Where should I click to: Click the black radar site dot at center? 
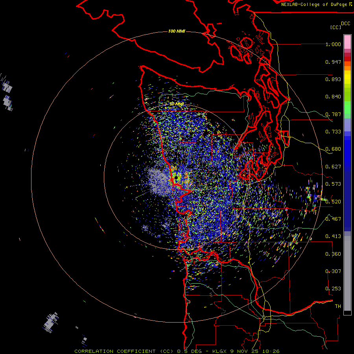pyautogui.click(x=176, y=178)
